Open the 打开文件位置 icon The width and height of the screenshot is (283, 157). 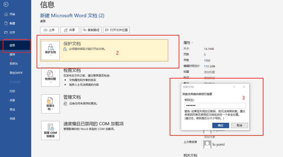(x=116, y=30)
